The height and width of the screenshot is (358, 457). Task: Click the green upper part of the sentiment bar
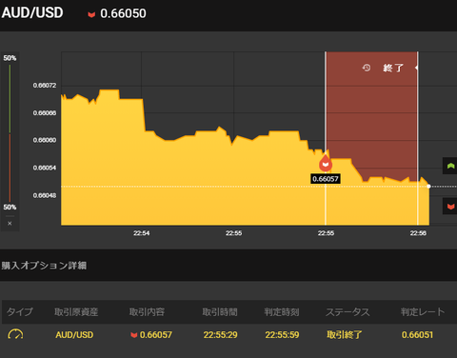10,99
